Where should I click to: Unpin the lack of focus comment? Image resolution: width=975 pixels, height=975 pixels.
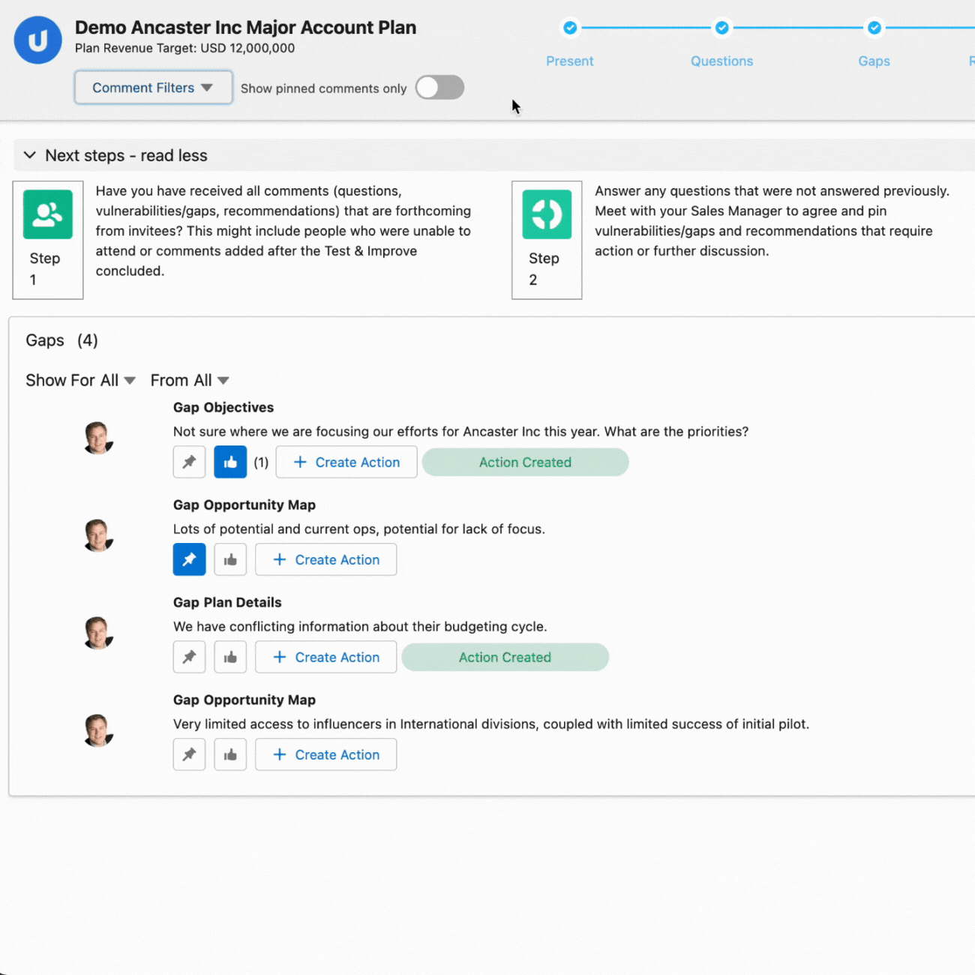coord(189,559)
